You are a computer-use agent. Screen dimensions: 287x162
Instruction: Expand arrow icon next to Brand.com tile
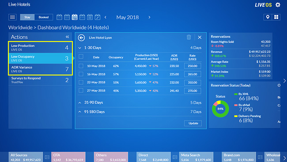[x=260, y=157]
